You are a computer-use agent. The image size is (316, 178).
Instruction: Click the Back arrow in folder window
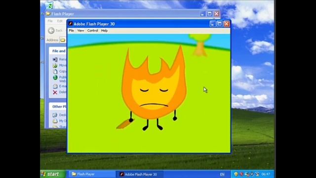(x=51, y=31)
